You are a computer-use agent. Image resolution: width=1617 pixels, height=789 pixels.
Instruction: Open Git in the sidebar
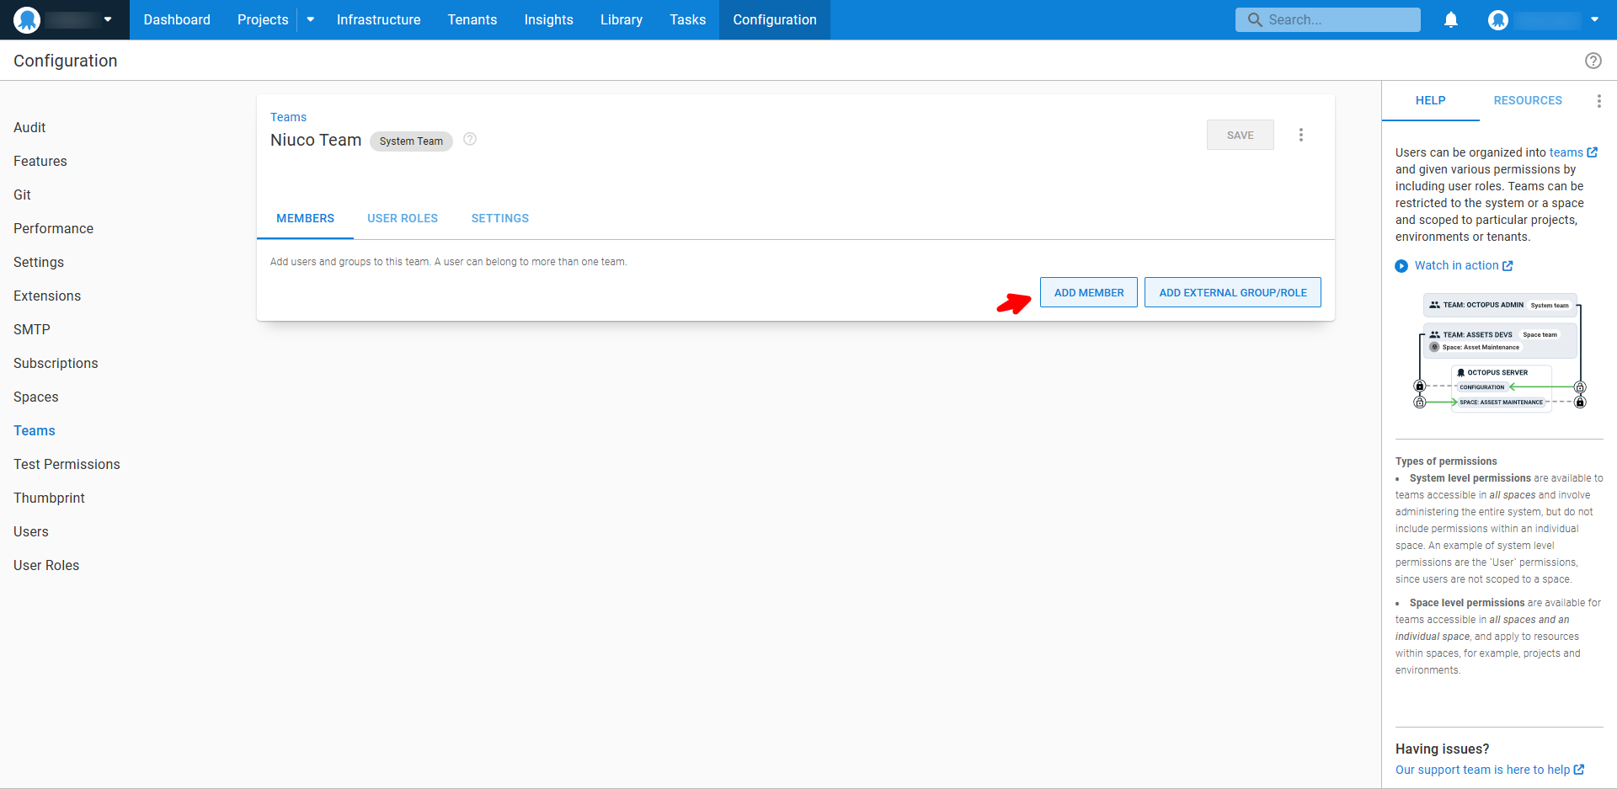point(22,195)
